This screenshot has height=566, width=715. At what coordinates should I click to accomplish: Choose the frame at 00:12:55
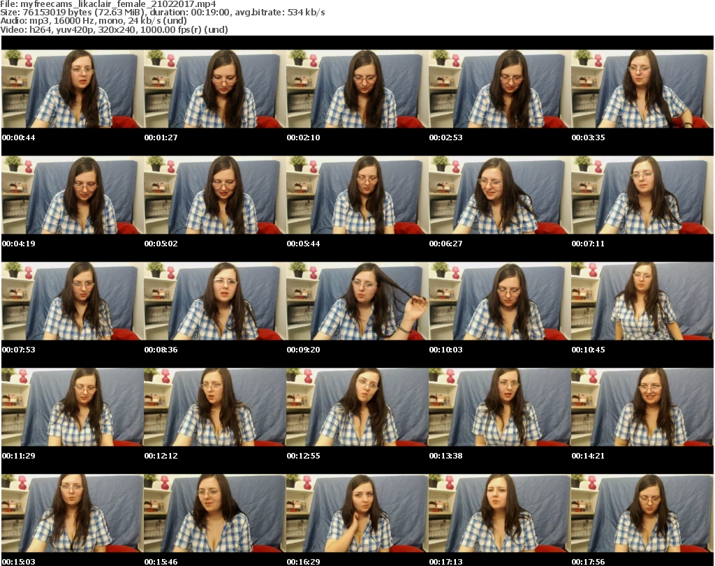point(357,407)
